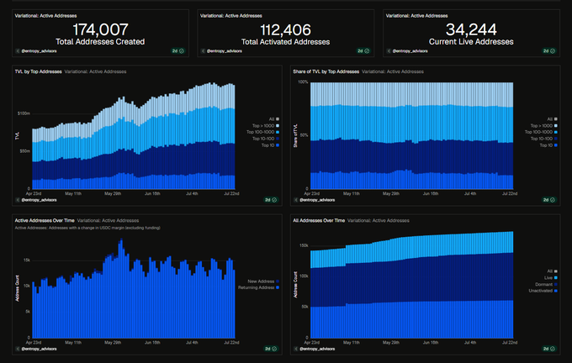This screenshot has width=572, height=363.
Task: Click the 2d refresh badge on Total Addresses Created
Action: (178, 51)
